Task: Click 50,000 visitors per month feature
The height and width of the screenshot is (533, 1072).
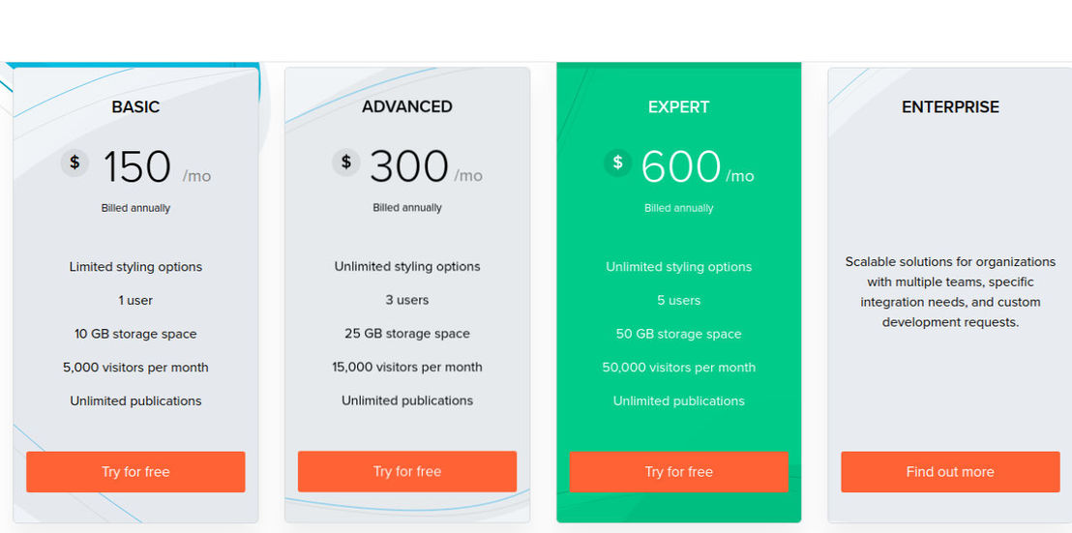Action: (679, 368)
